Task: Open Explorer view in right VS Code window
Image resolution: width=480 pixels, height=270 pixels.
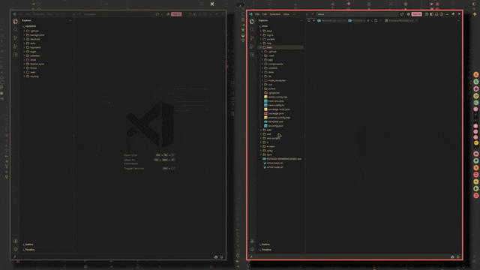Action: [x=252, y=22]
